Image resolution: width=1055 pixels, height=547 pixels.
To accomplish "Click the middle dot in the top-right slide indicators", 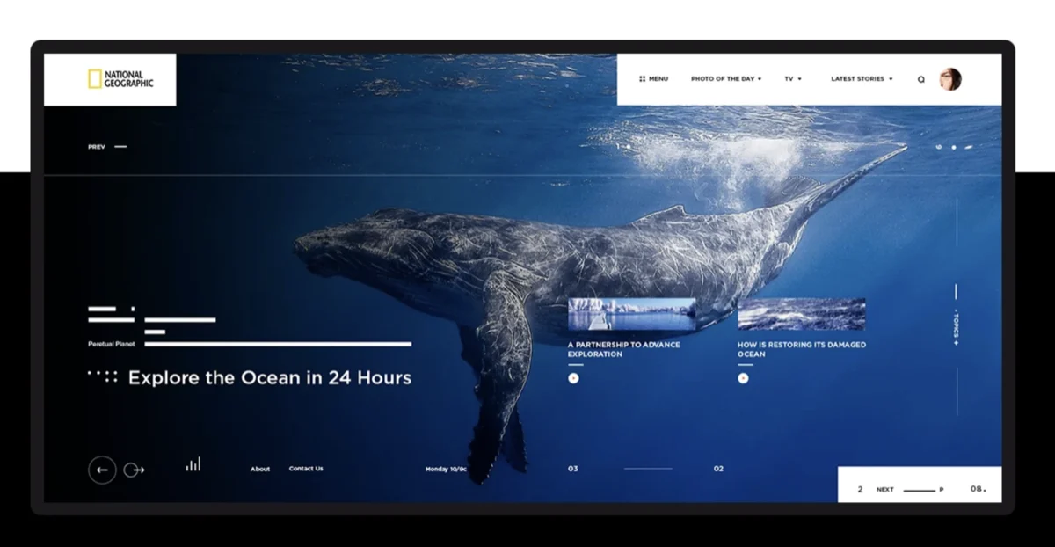I will pos(955,147).
